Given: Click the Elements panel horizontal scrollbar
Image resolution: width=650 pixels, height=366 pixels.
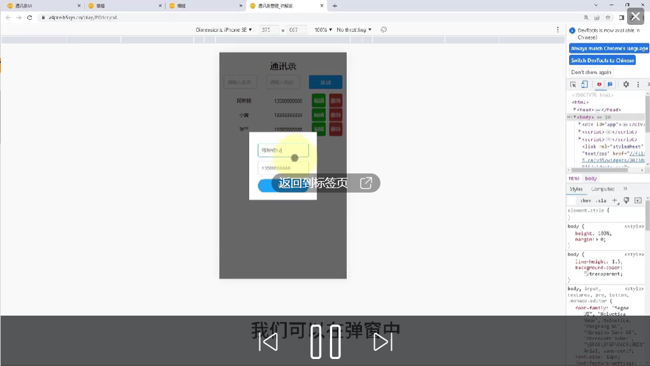Looking at the screenshot, I should (600, 170).
